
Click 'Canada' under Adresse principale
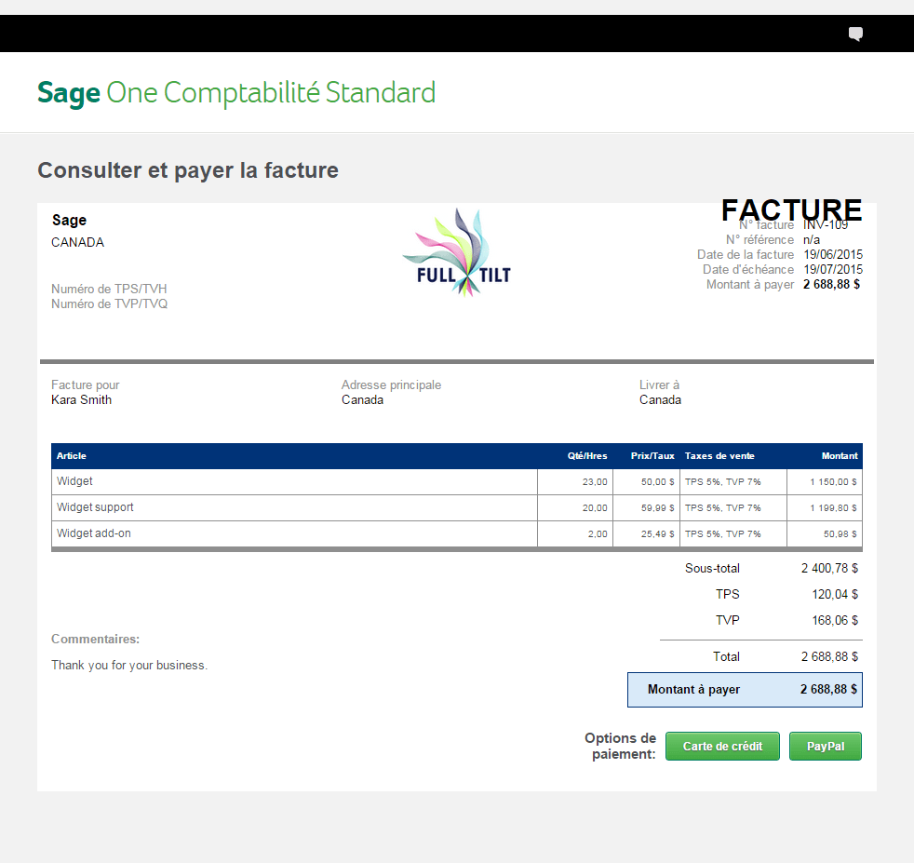363,400
